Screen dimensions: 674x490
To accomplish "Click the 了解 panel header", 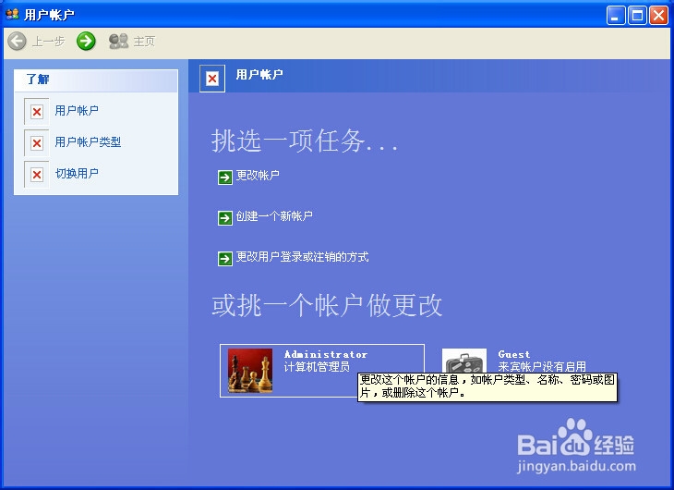I will click(96, 81).
